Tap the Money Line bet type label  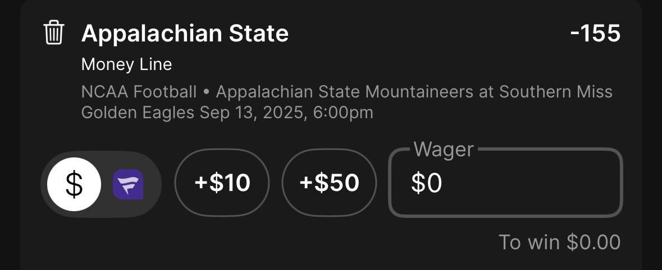[x=127, y=64]
